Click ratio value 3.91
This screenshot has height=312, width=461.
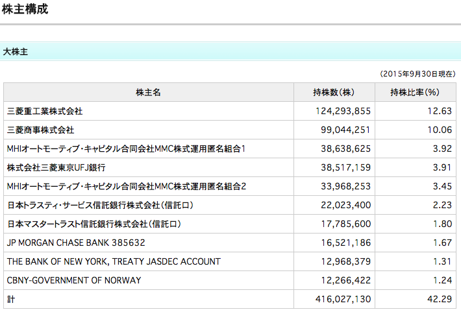coord(442,167)
